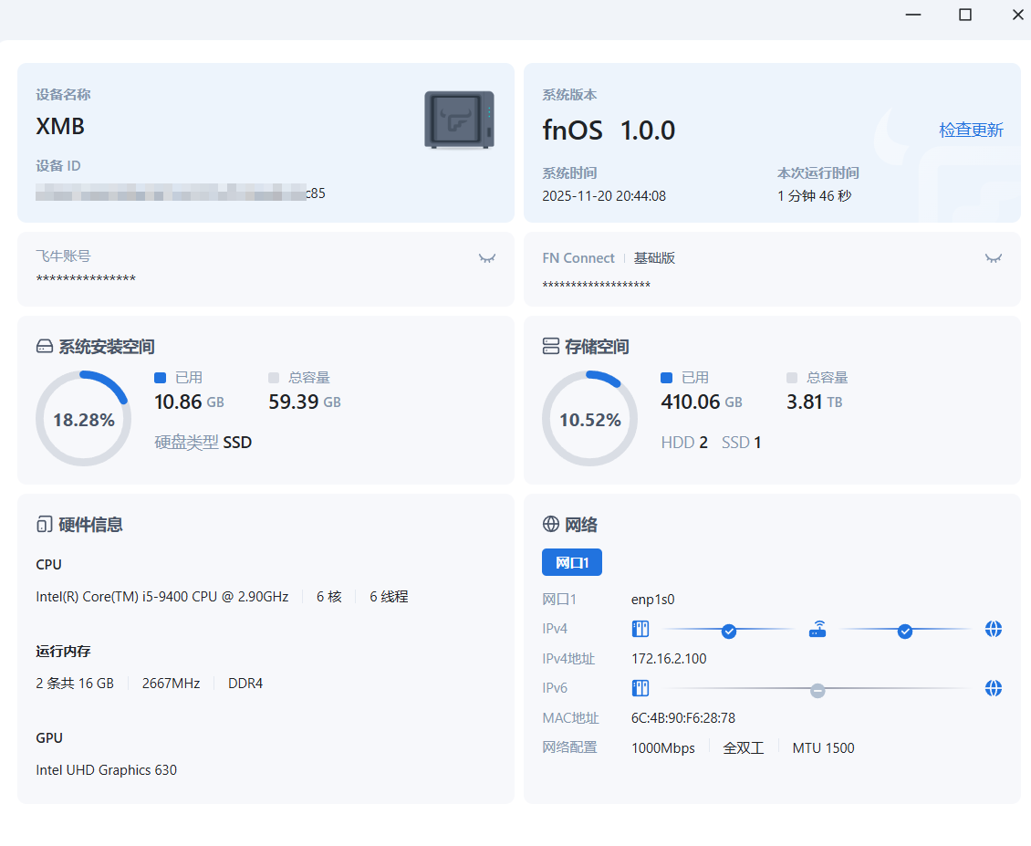Click the IPv6 network port icon
The width and height of the screenshot is (1031, 846).
640,688
